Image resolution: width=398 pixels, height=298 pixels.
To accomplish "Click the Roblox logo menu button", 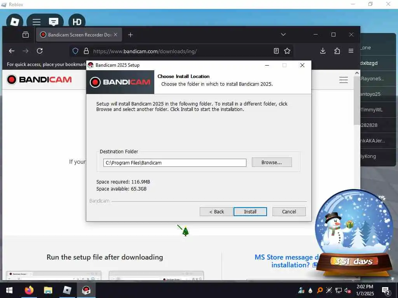I will [15, 21].
